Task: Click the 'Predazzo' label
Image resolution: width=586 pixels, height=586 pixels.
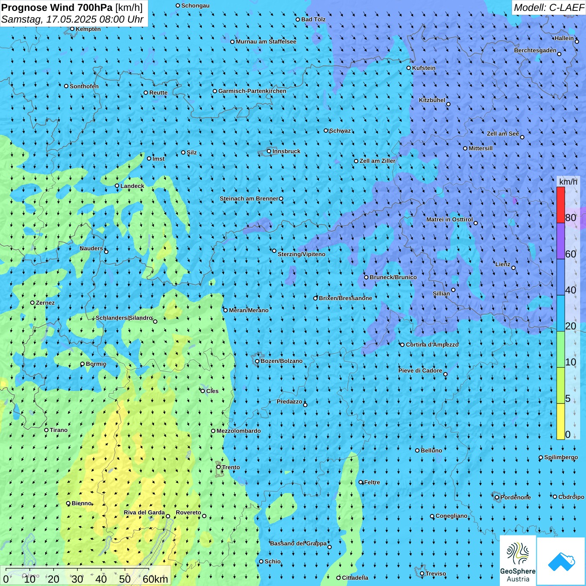Action: coord(289,401)
